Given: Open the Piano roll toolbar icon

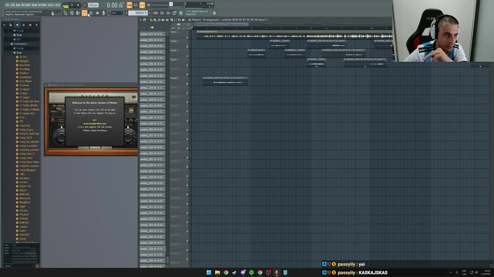Looking at the screenshot, I should (x=78, y=13).
